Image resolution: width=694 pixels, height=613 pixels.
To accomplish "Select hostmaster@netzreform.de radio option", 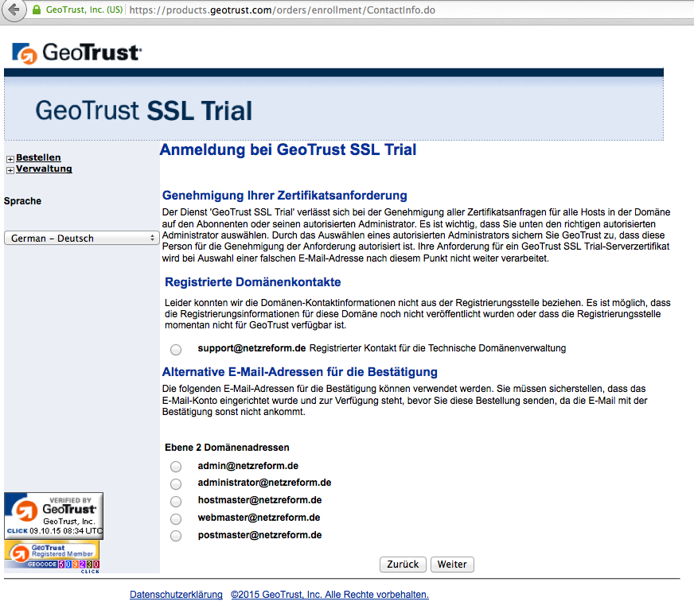I will click(176, 501).
